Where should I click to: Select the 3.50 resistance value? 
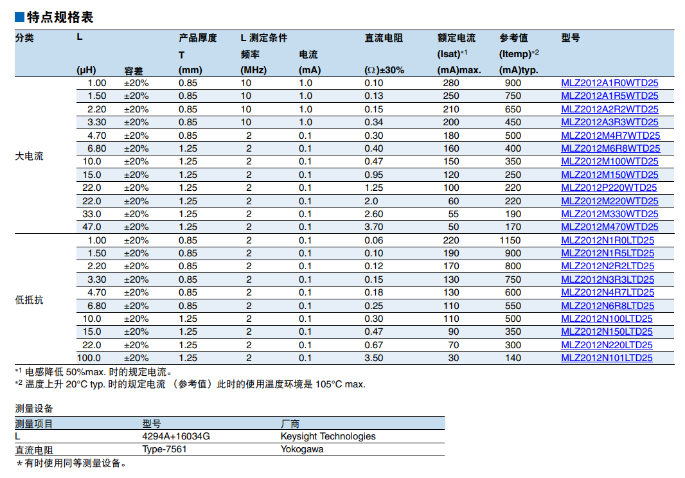pyautogui.click(x=374, y=358)
